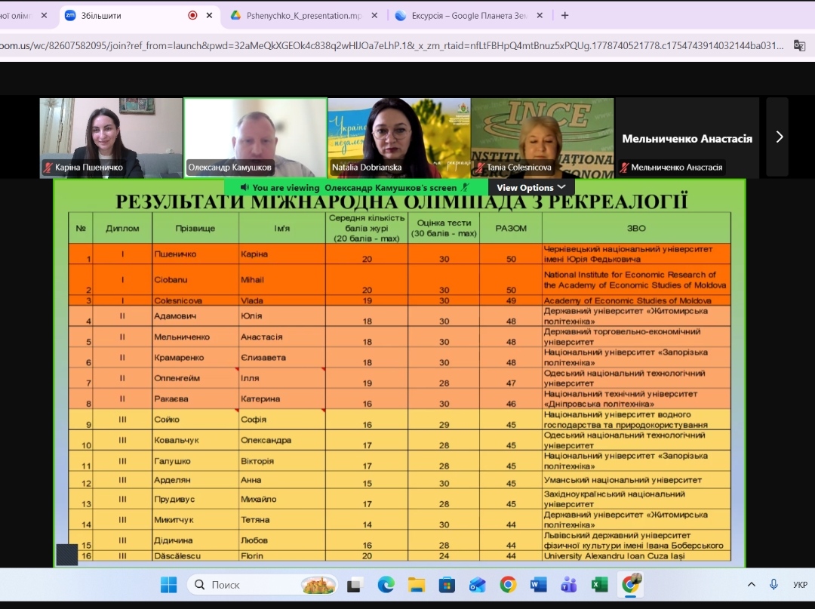Open Outlook from the taskbar
The width and height of the screenshot is (815, 609).
(x=477, y=585)
